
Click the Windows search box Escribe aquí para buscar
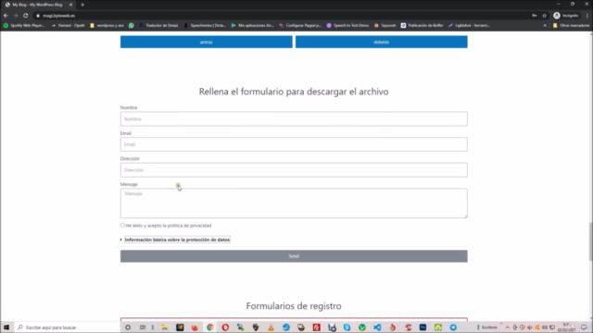[x=68, y=327]
